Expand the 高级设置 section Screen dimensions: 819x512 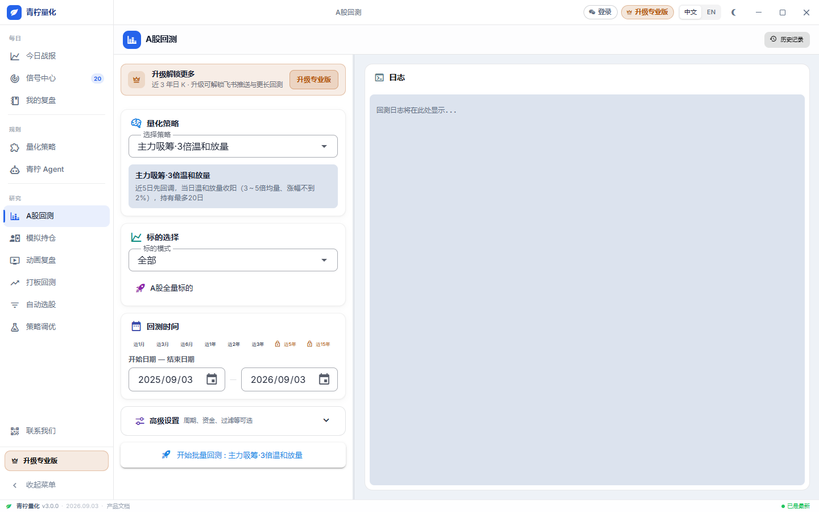click(x=233, y=421)
